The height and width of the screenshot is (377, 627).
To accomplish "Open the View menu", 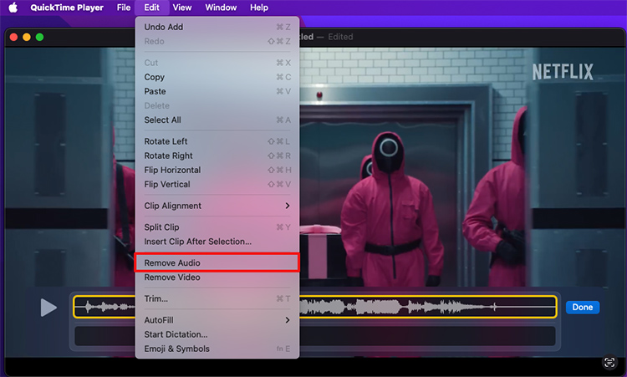I will [x=182, y=8].
